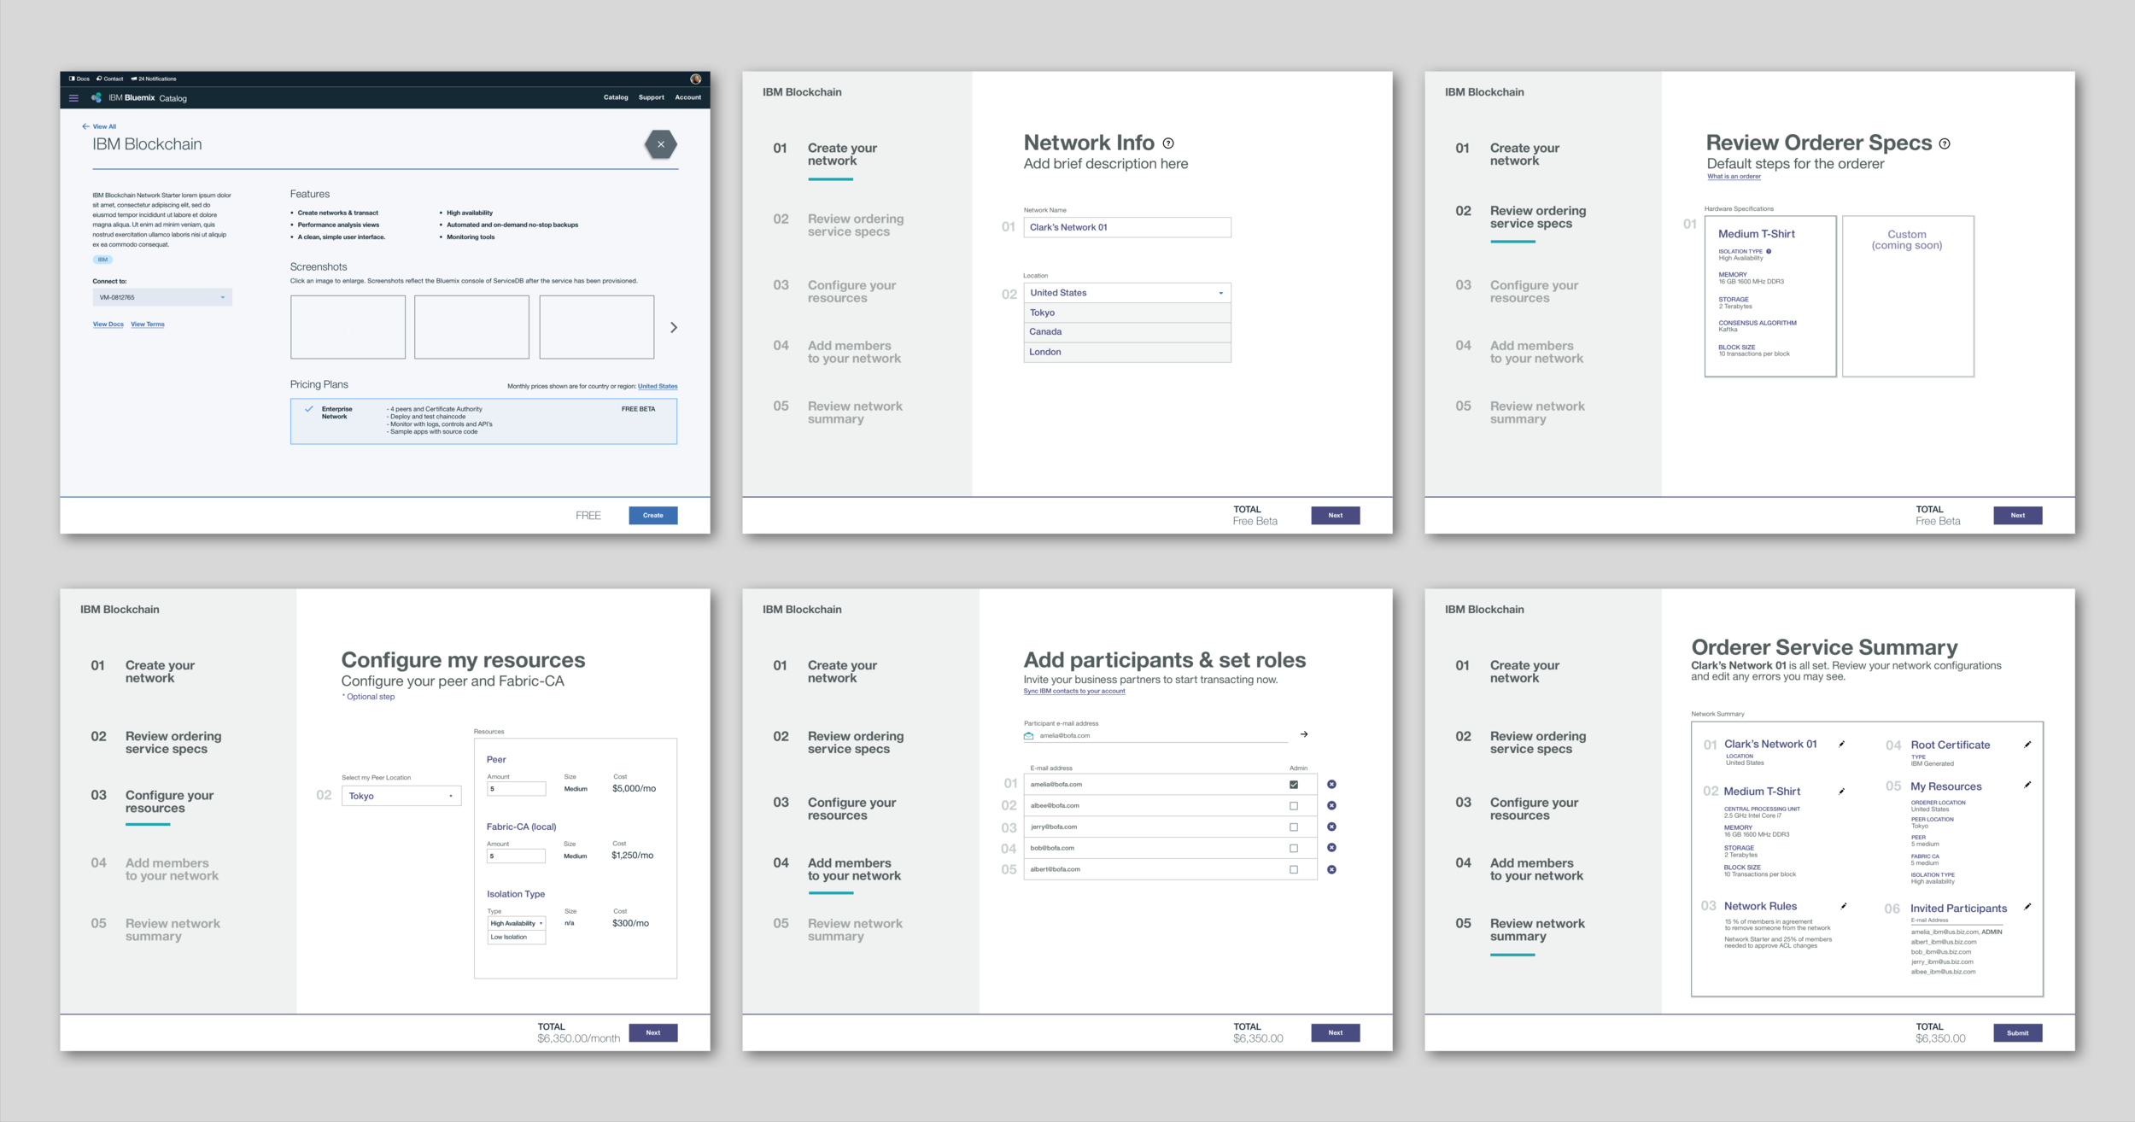Screen dimensions: 2135x1122
Task: Remove jerry@bofa.com from the participants list
Action: tap(1331, 827)
